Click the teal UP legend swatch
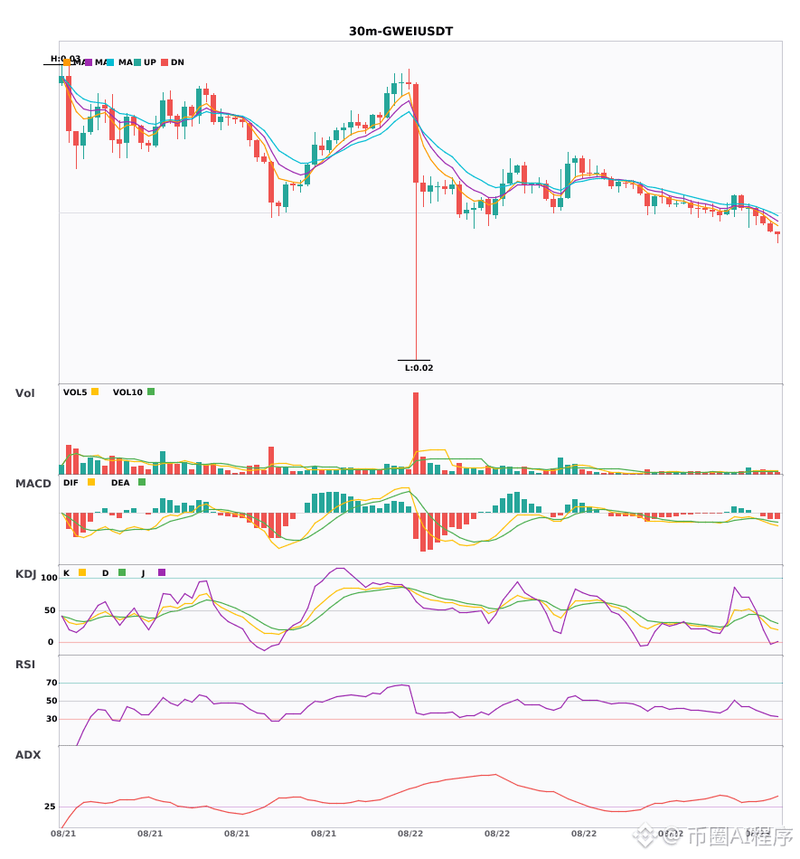The image size is (800, 859). (137, 62)
